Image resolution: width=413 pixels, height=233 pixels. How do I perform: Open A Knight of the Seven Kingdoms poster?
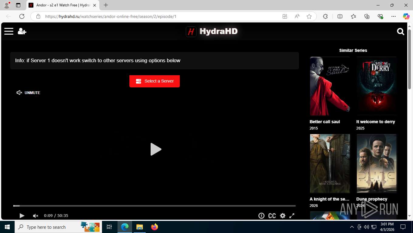coord(330,164)
